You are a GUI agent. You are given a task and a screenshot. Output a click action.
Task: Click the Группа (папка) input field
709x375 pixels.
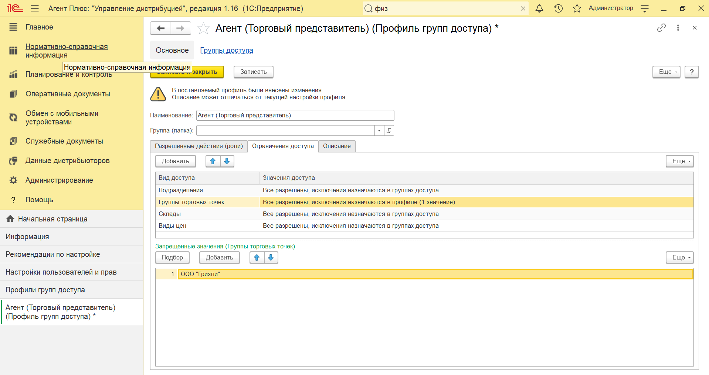(285, 130)
